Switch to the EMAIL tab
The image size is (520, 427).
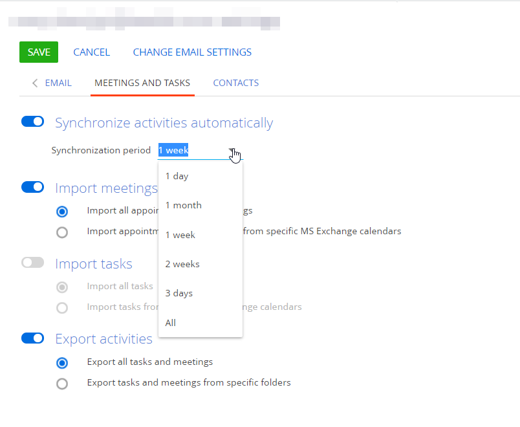[58, 83]
